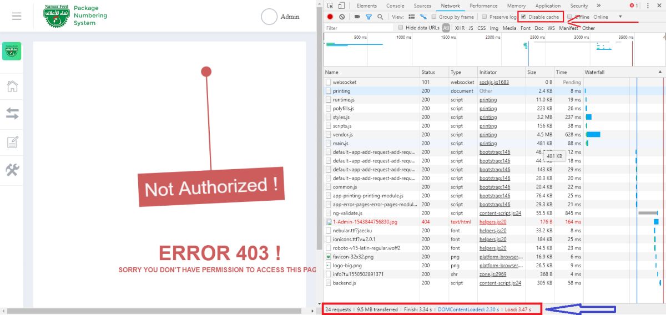Select the failed 1-Admin jpg request
The height and width of the screenshot is (315, 666).
point(494,222)
